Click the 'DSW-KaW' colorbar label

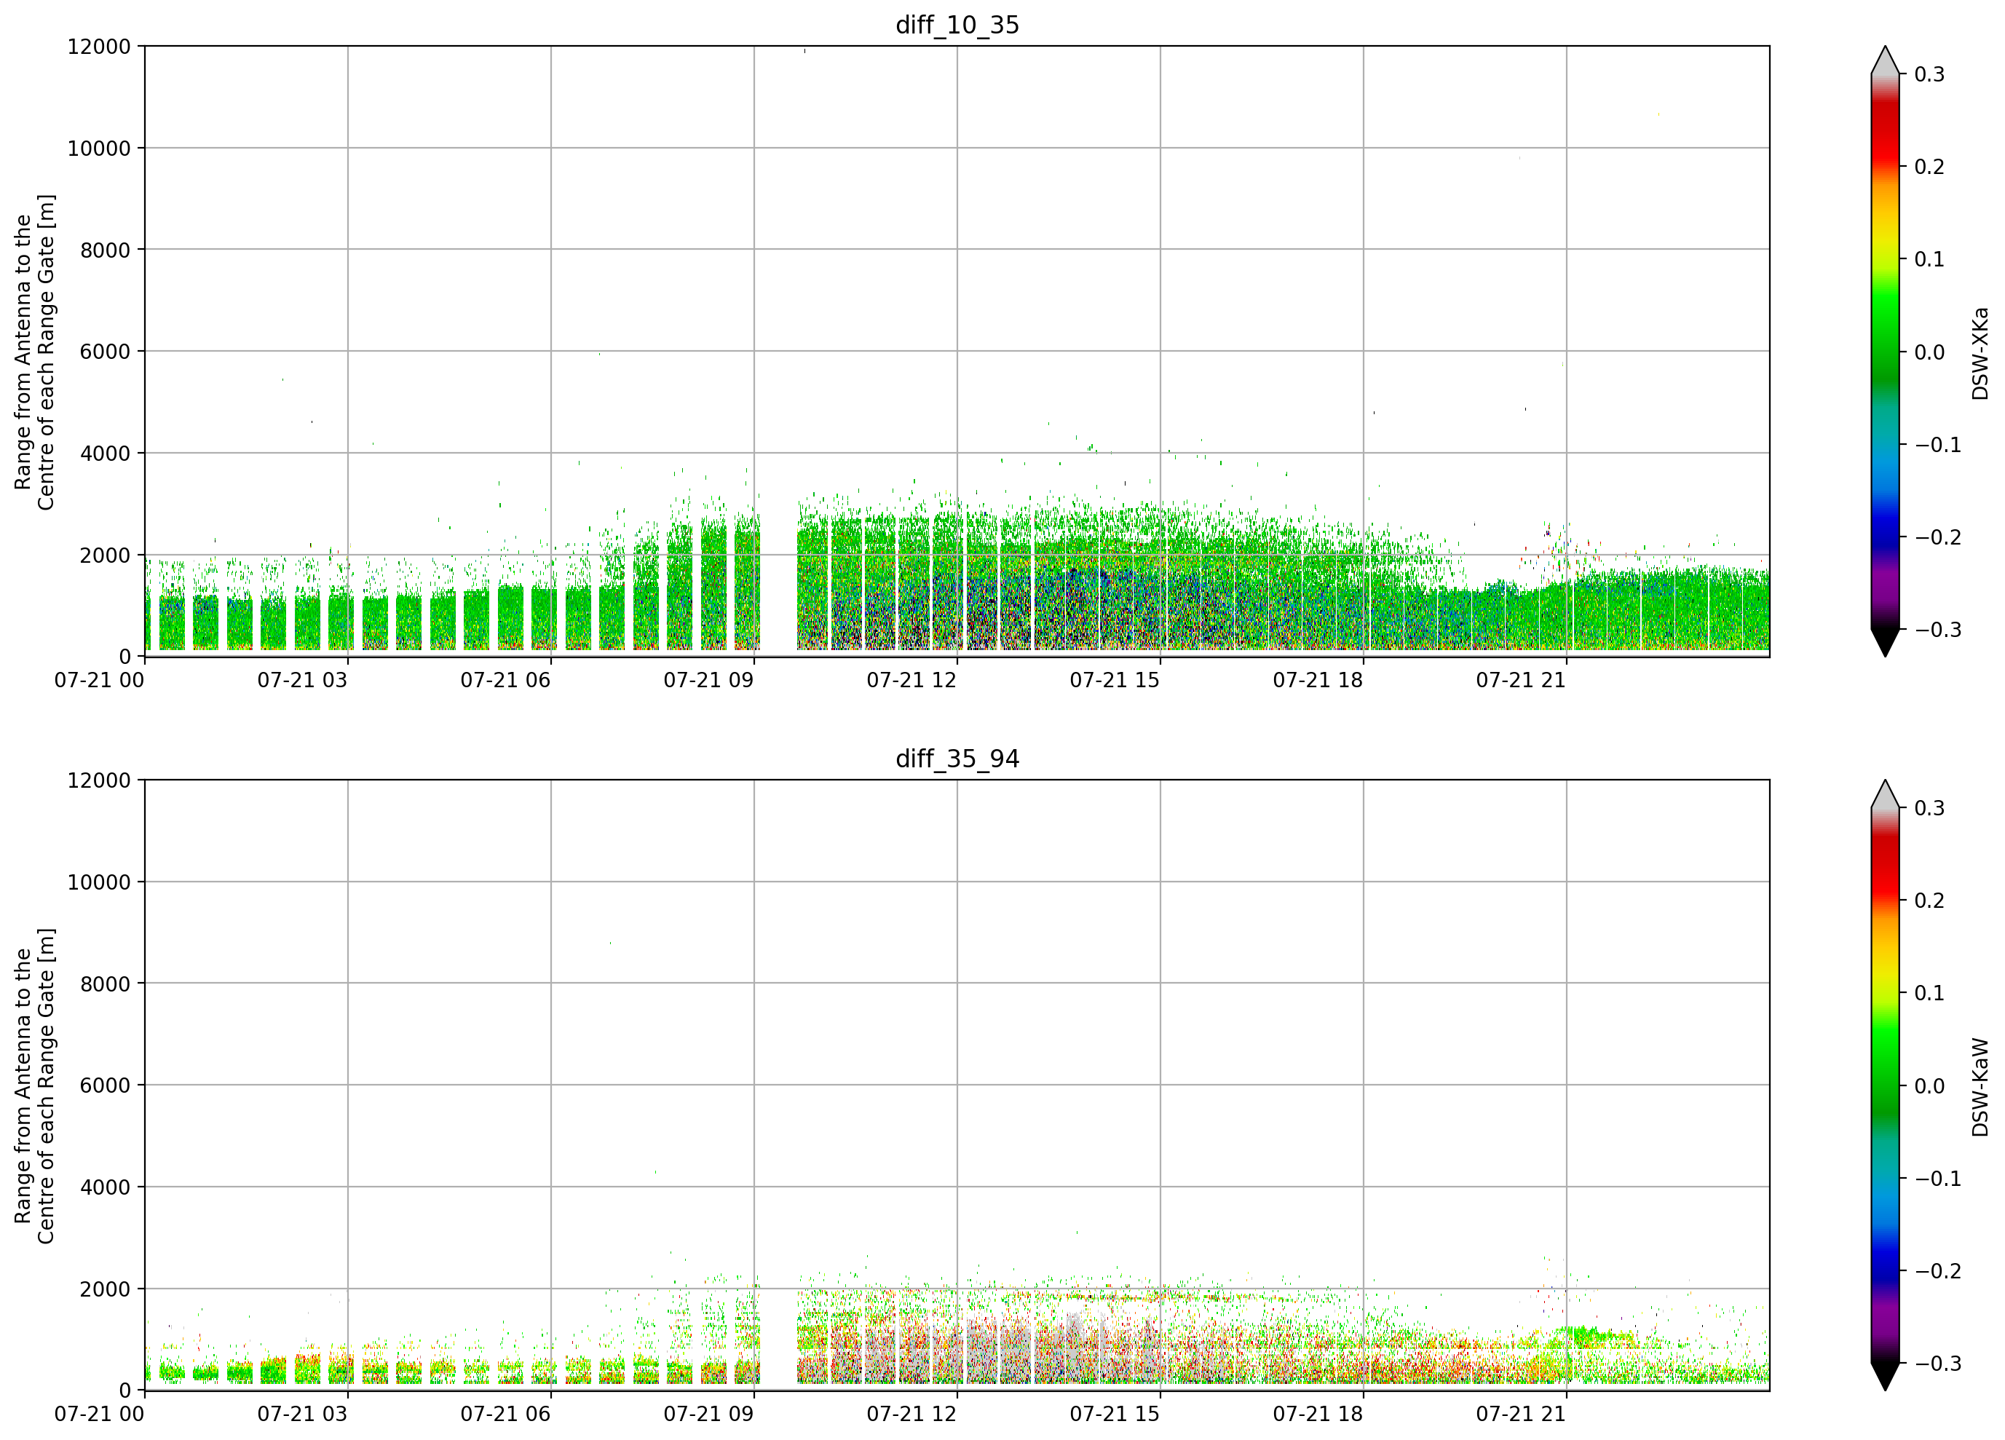[x=1980, y=1088]
